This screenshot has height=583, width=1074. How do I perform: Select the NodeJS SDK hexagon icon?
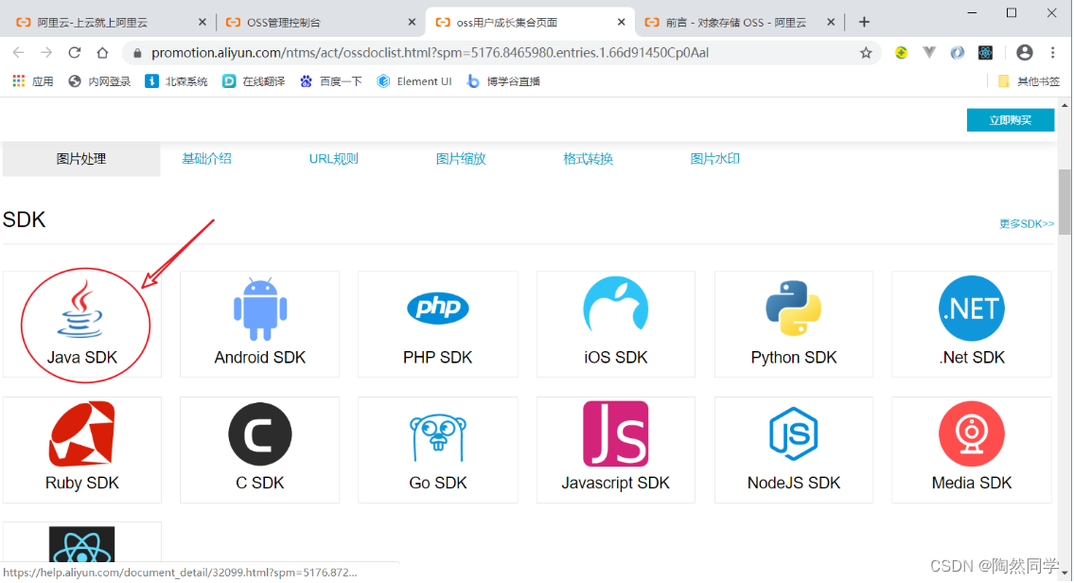(x=793, y=433)
